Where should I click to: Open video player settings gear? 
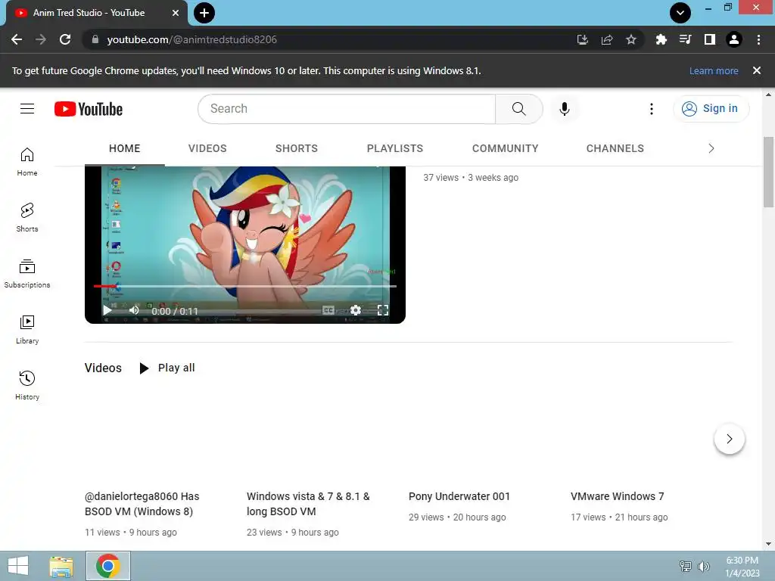pyautogui.click(x=356, y=310)
